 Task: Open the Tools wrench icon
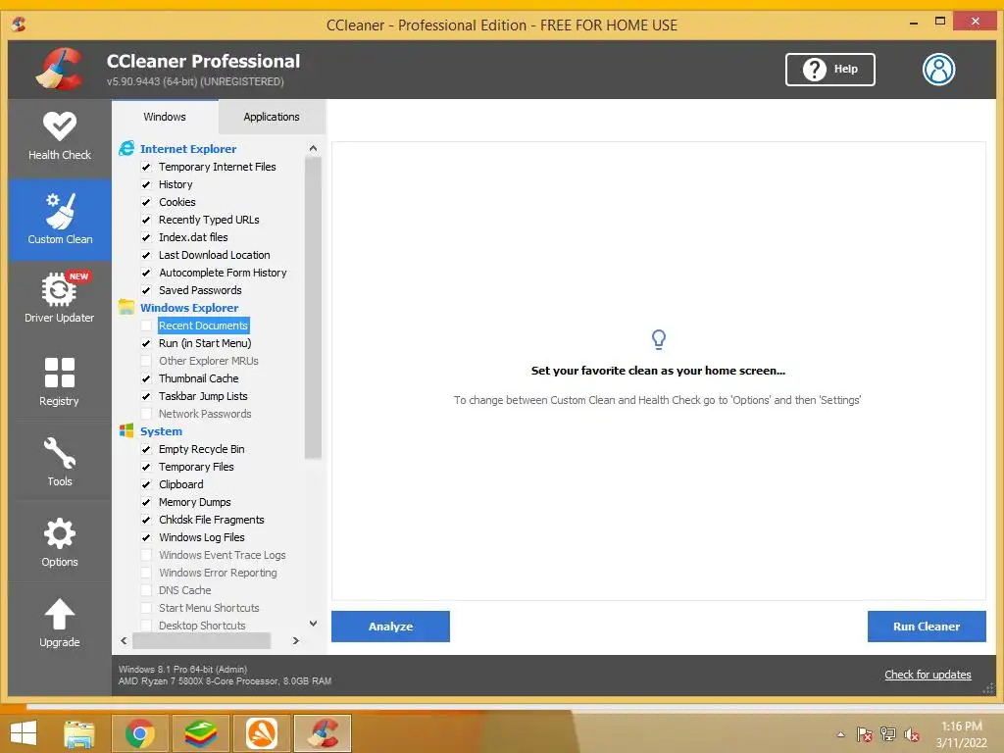point(60,453)
